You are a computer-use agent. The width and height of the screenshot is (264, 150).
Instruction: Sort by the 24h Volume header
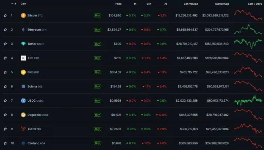pos(191,4)
